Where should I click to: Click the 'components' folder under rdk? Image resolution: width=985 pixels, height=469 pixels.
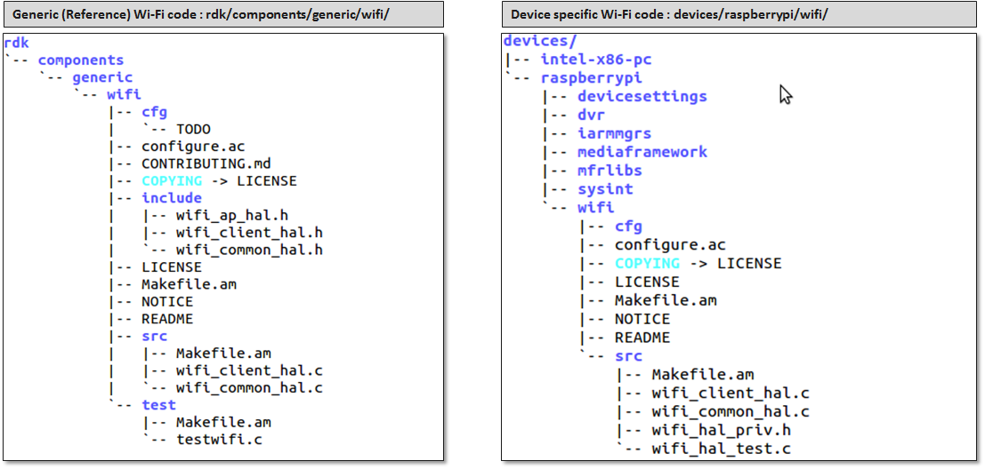(x=81, y=60)
